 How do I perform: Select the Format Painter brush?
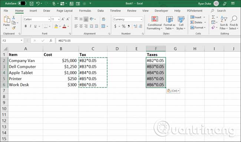(x=14, y=28)
